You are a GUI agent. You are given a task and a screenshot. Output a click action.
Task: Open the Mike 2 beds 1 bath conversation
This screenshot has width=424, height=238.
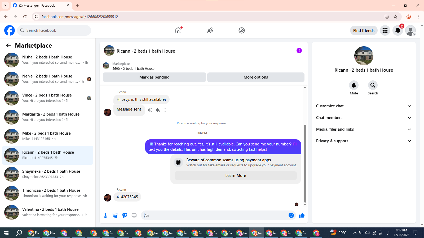point(48,136)
